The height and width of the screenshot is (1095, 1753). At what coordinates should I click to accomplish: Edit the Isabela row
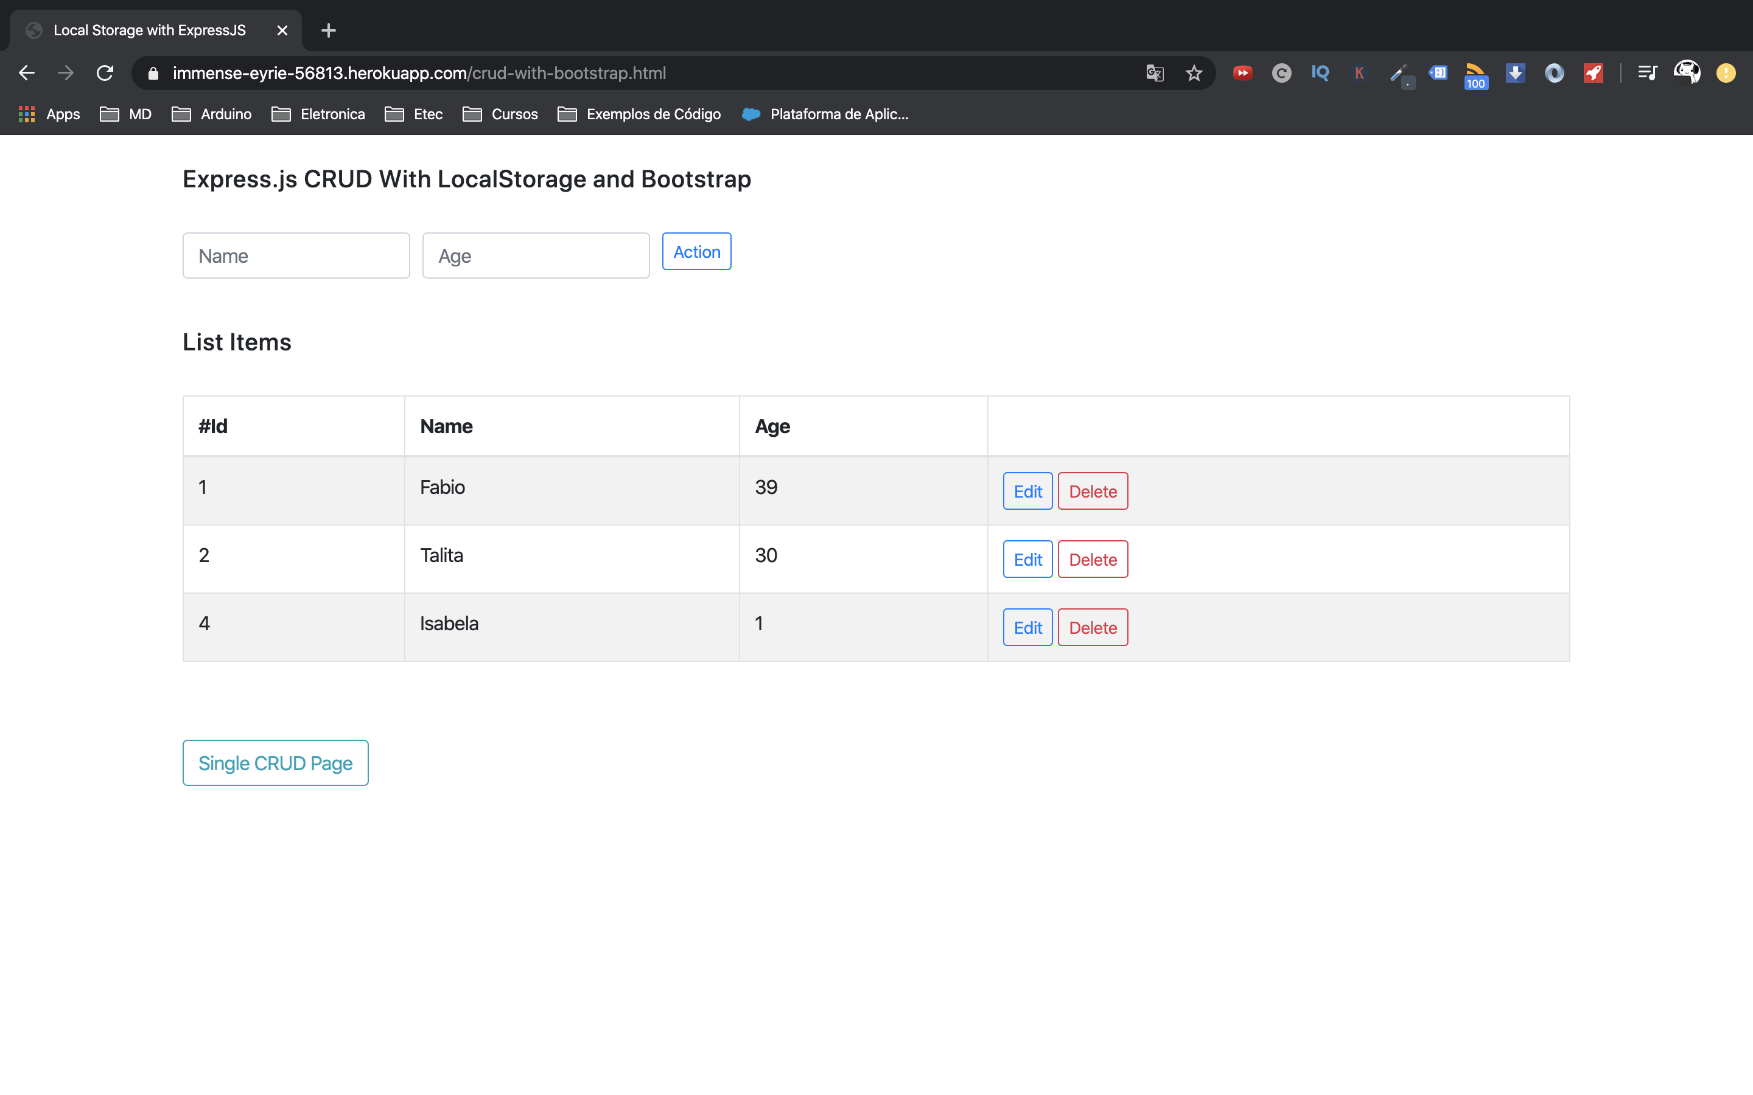pos(1027,627)
